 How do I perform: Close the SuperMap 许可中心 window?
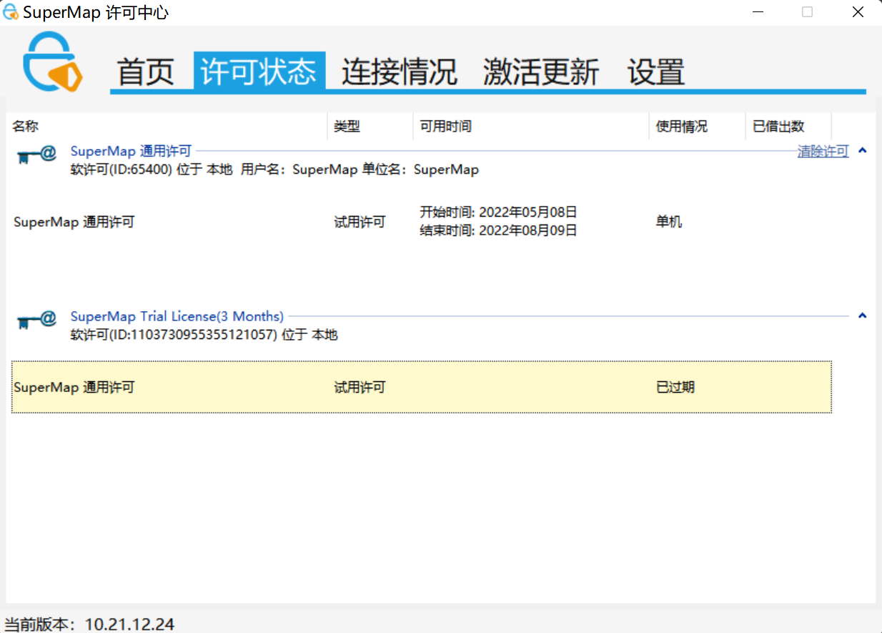pyautogui.click(x=858, y=12)
